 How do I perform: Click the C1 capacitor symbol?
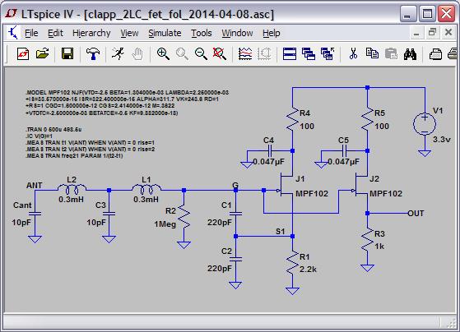[x=235, y=214]
